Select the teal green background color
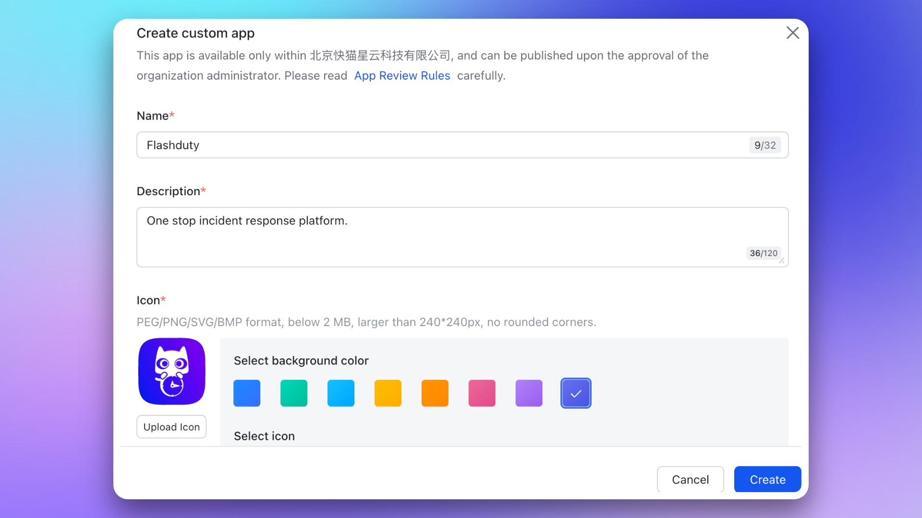922x518 pixels. click(294, 393)
